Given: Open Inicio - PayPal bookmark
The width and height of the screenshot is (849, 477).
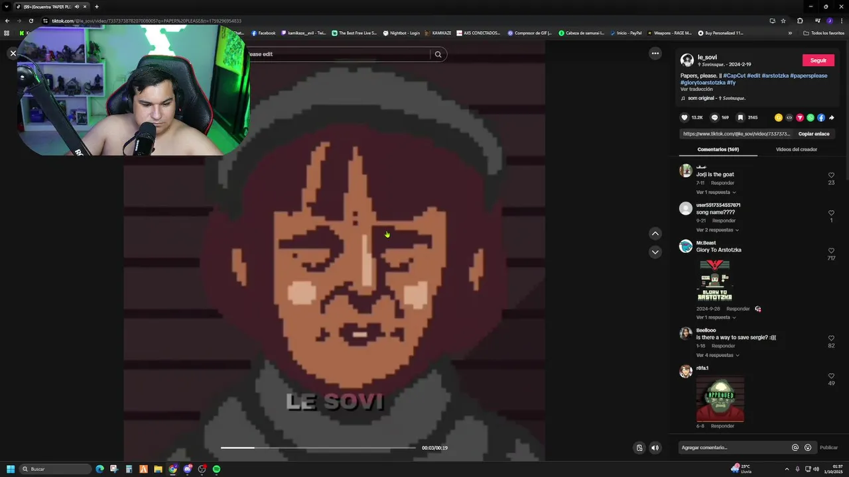Looking at the screenshot, I should coord(625,32).
